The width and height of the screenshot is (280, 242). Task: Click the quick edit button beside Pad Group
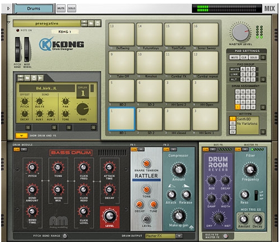[263, 80]
